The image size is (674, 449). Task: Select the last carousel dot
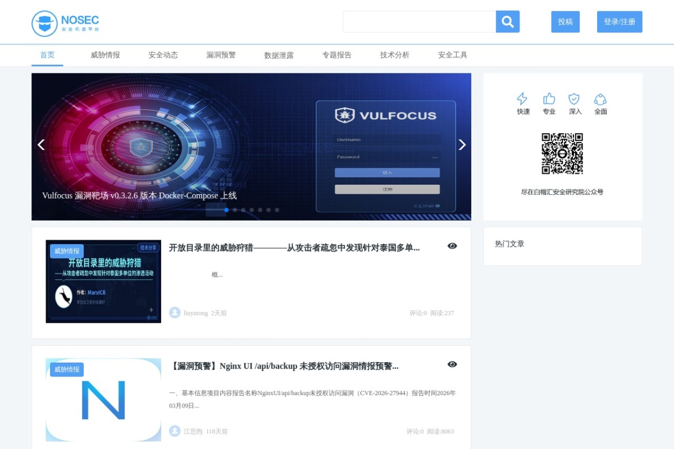pyautogui.click(x=277, y=210)
